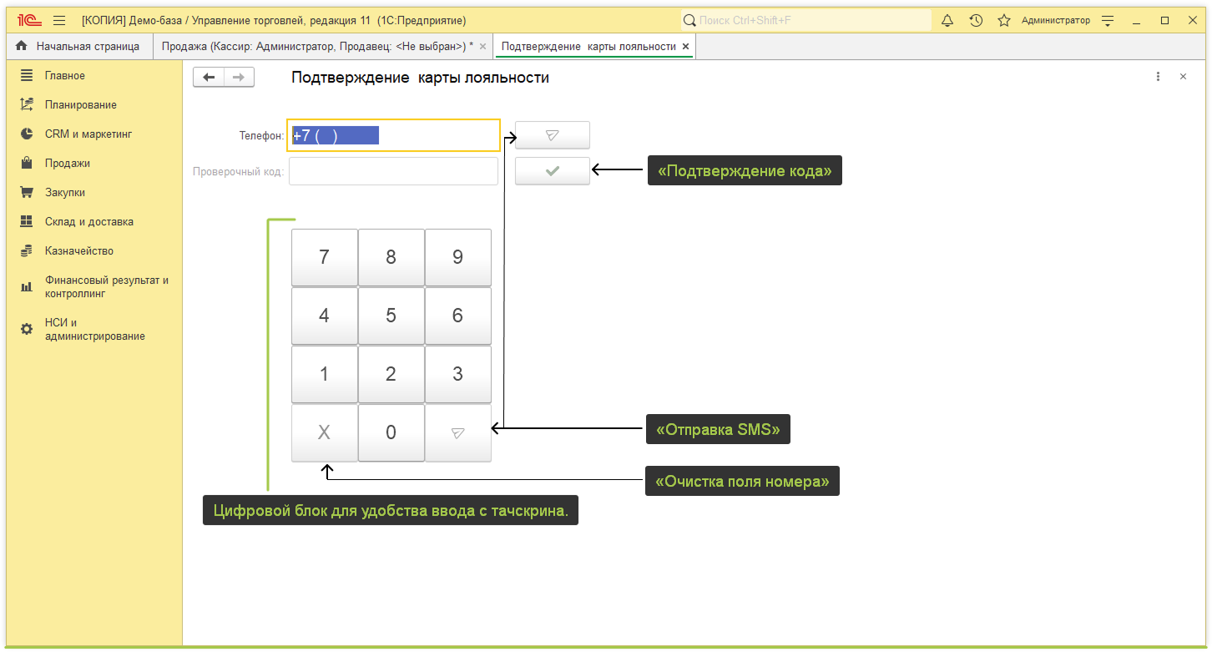Click the Телефон input field

pos(394,135)
